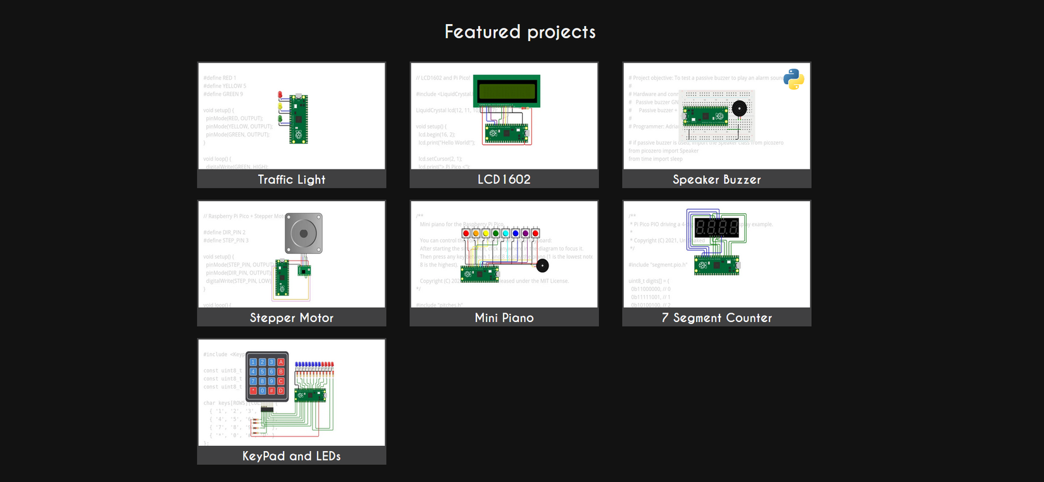Viewport: 1044px width, 482px height.
Task: Click the Pico board in Traffic Light card
Action: 299,120
